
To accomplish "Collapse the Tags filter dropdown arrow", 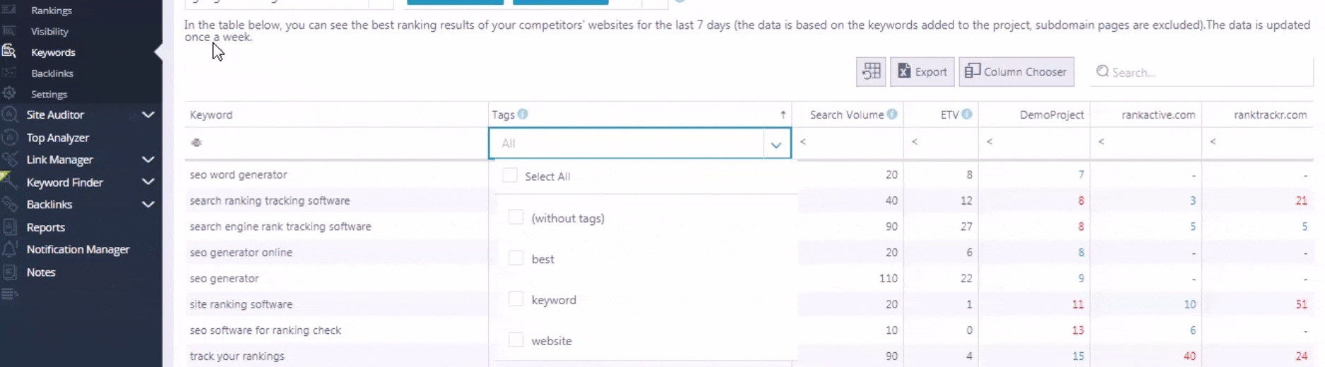I will click(776, 144).
